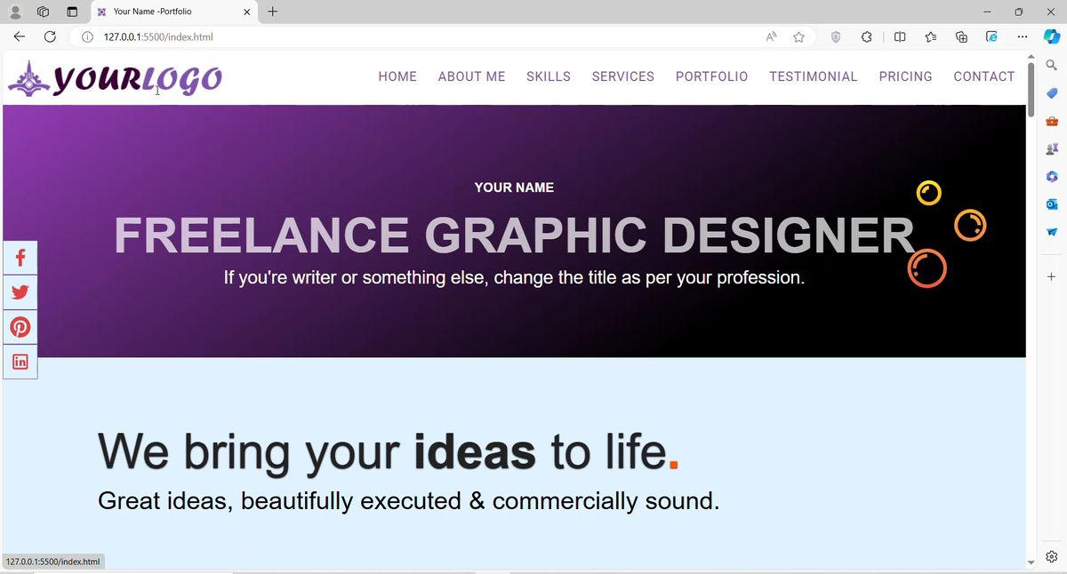This screenshot has height=574, width=1067.
Task: Expand the Favorites list panel
Action: click(x=930, y=37)
